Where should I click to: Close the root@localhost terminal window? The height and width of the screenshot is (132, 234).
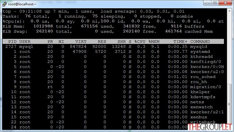pos(226,3)
